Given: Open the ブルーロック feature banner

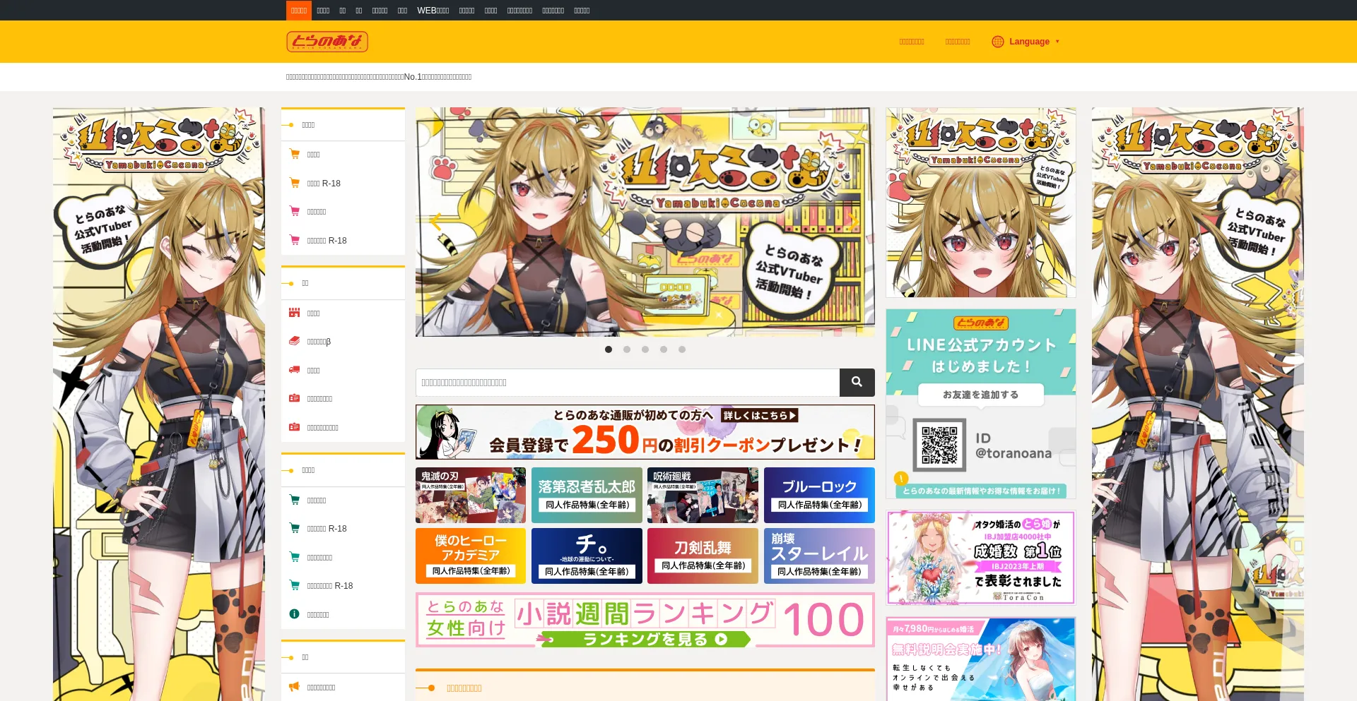Looking at the screenshot, I should [x=819, y=495].
